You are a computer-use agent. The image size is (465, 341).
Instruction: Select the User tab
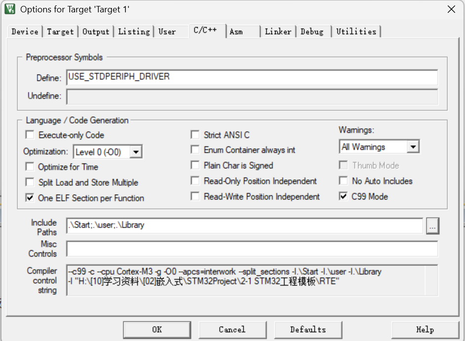(x=167, y=32)
